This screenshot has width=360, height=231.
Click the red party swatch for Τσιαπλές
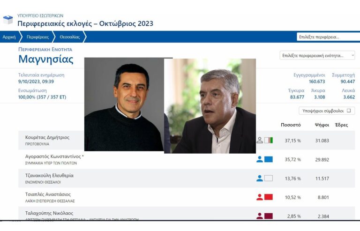269,197
